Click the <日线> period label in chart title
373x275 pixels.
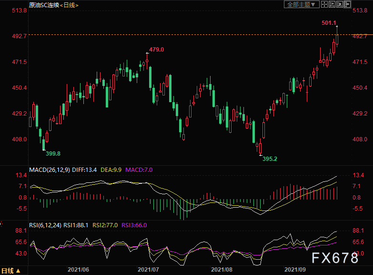click(69, 5)
